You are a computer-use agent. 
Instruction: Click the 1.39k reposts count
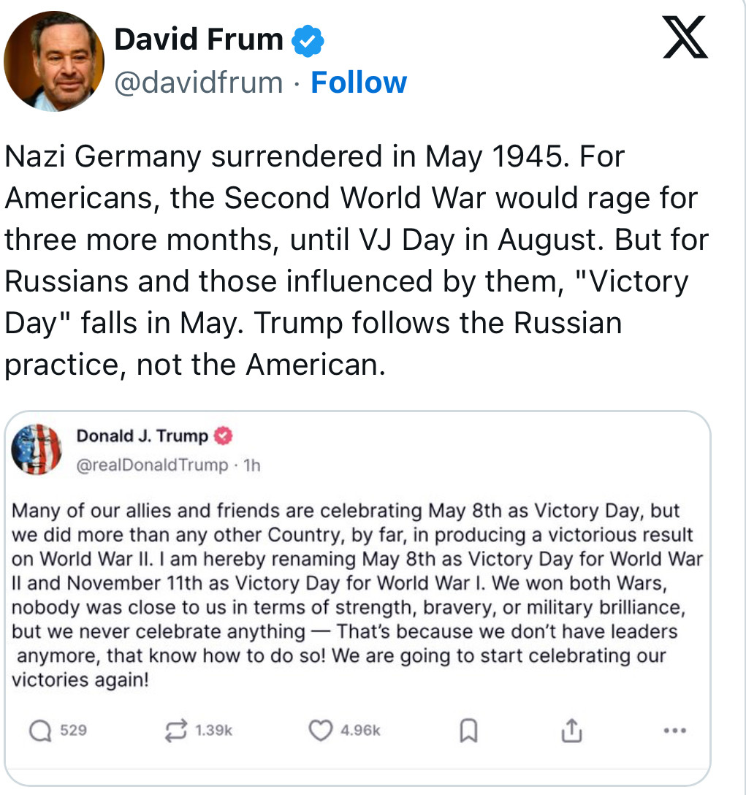pyautogui.click(x=213, y=731)
